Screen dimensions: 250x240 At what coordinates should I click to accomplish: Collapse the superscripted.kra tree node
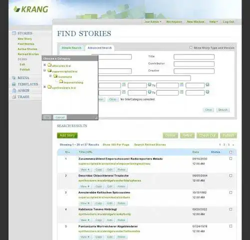click(x=44, y=70)
